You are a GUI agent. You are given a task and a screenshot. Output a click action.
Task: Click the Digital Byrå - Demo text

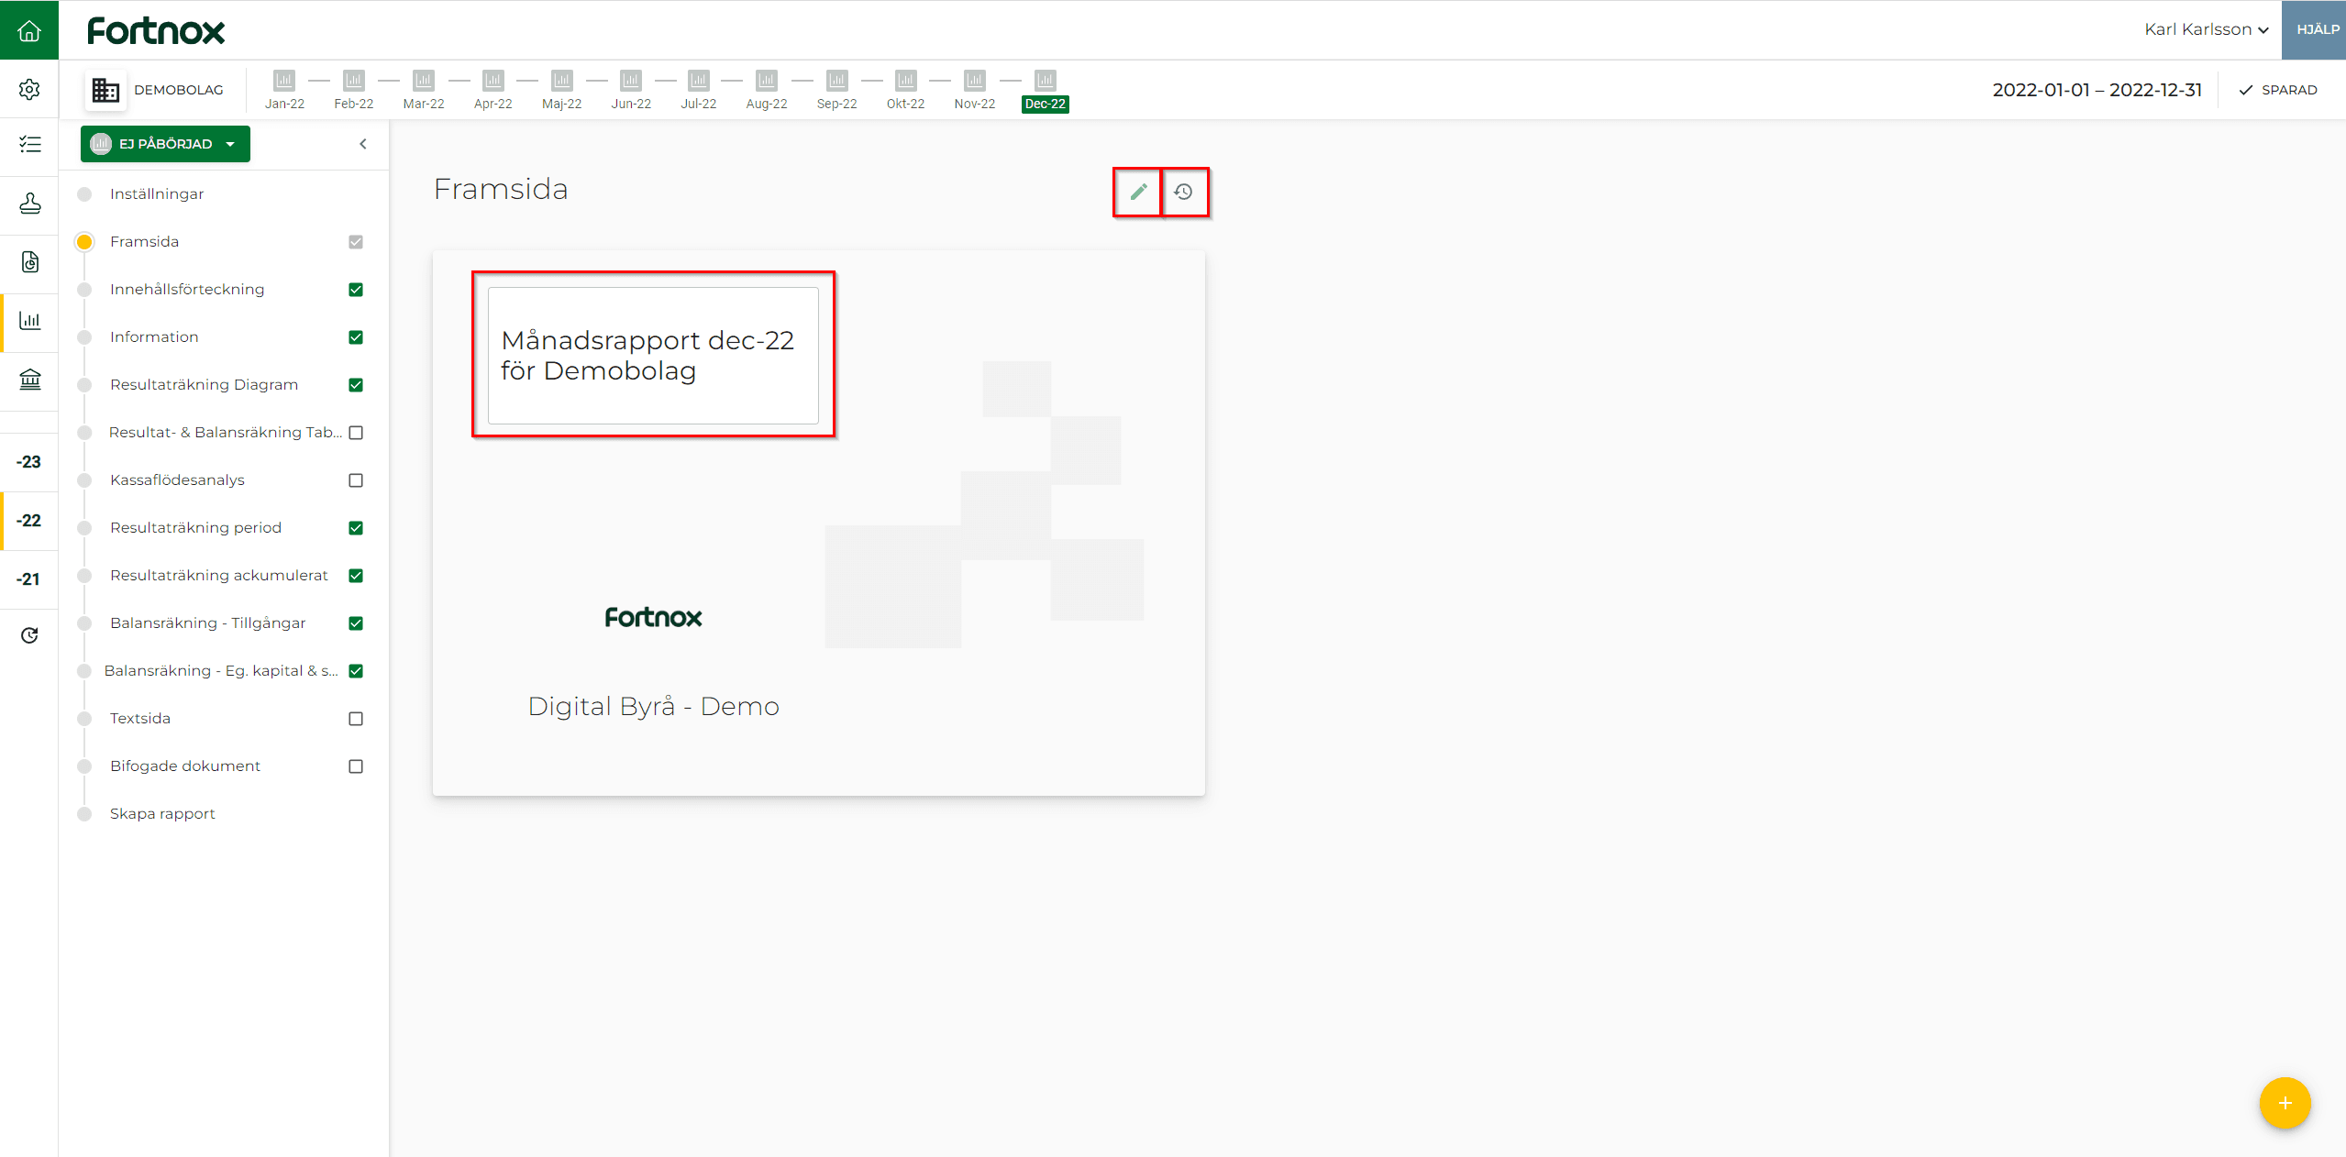653,707
